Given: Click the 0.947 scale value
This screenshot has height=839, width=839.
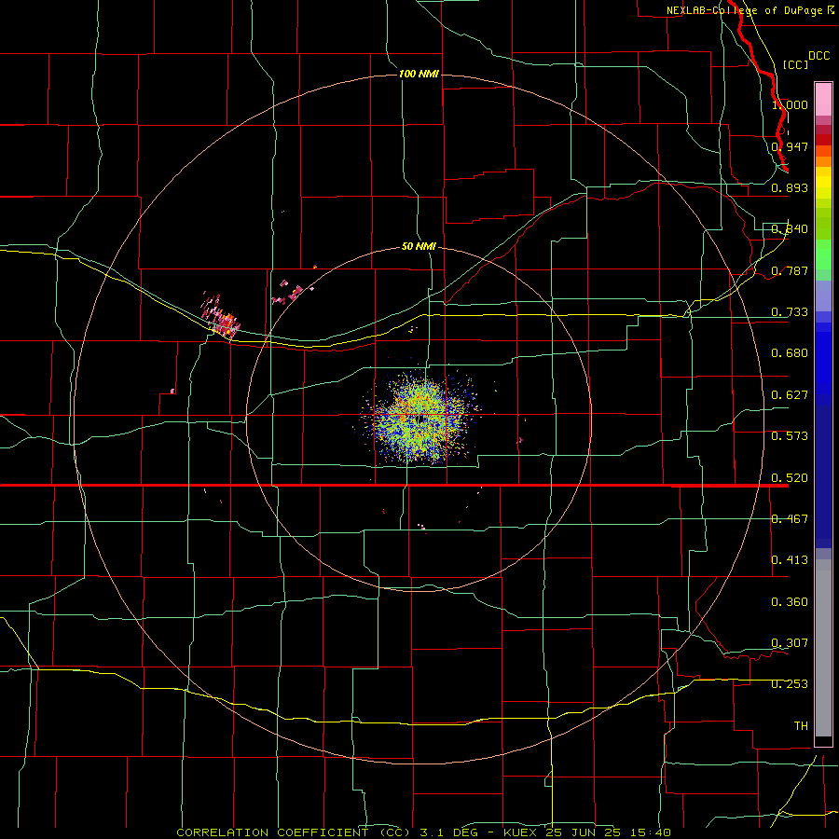Looking at the screenshot, I should coord(790,146).
